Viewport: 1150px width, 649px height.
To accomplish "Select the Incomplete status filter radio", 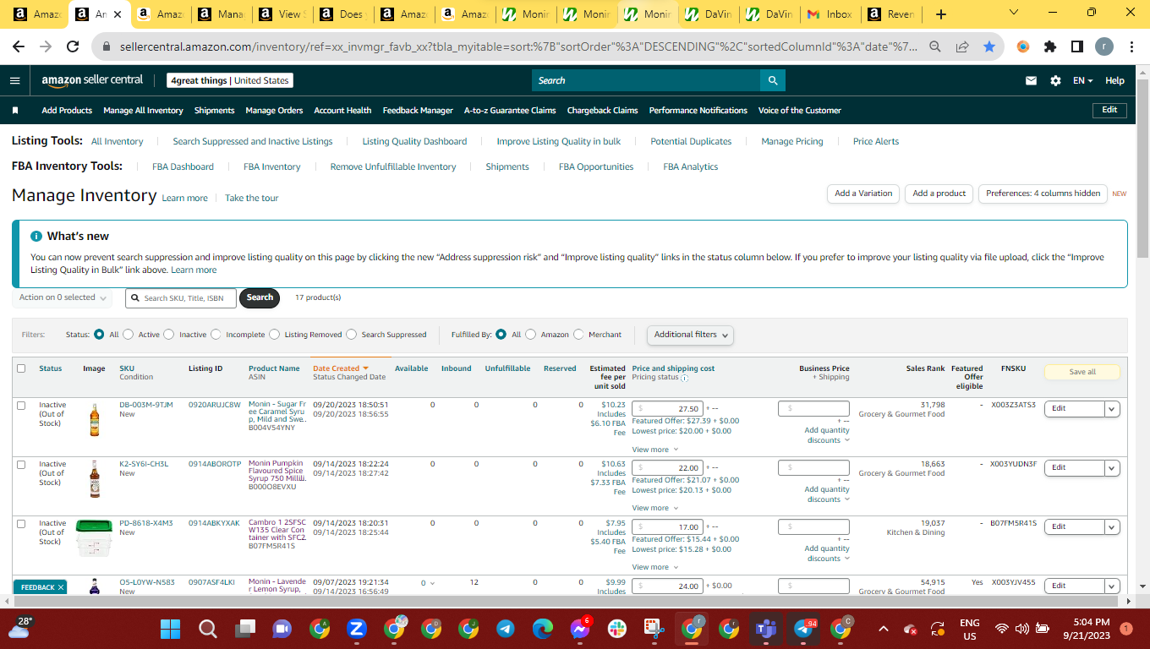I will (216, 335).
